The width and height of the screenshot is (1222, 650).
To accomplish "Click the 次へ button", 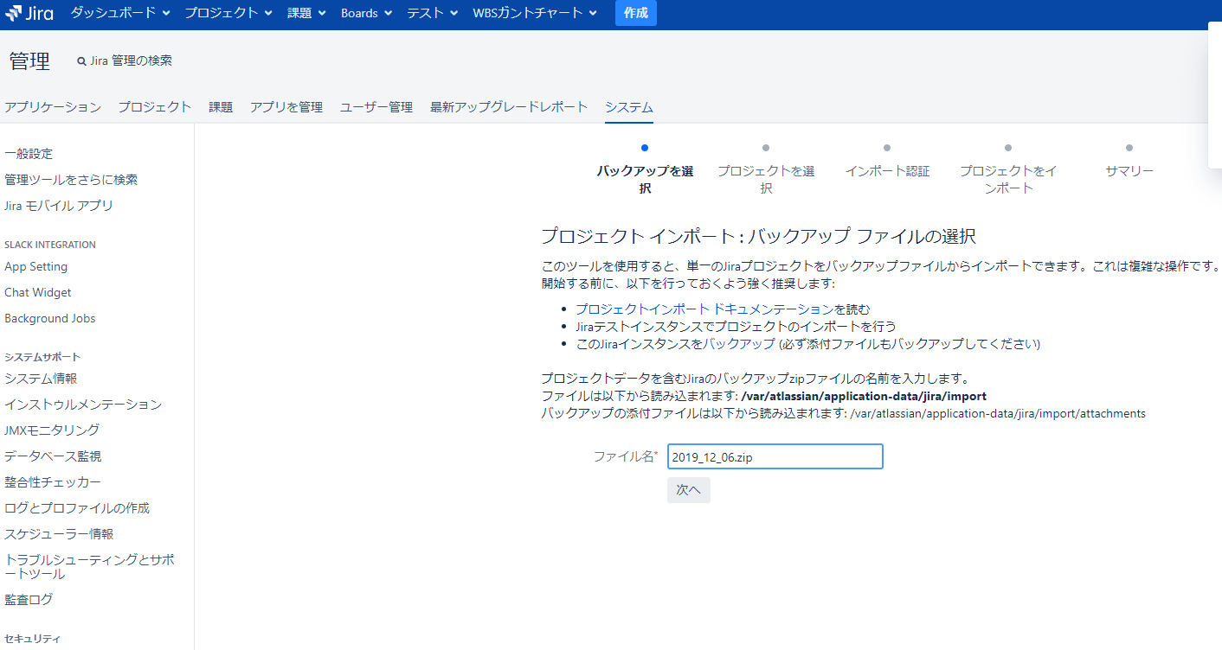I will click(689, 490).
